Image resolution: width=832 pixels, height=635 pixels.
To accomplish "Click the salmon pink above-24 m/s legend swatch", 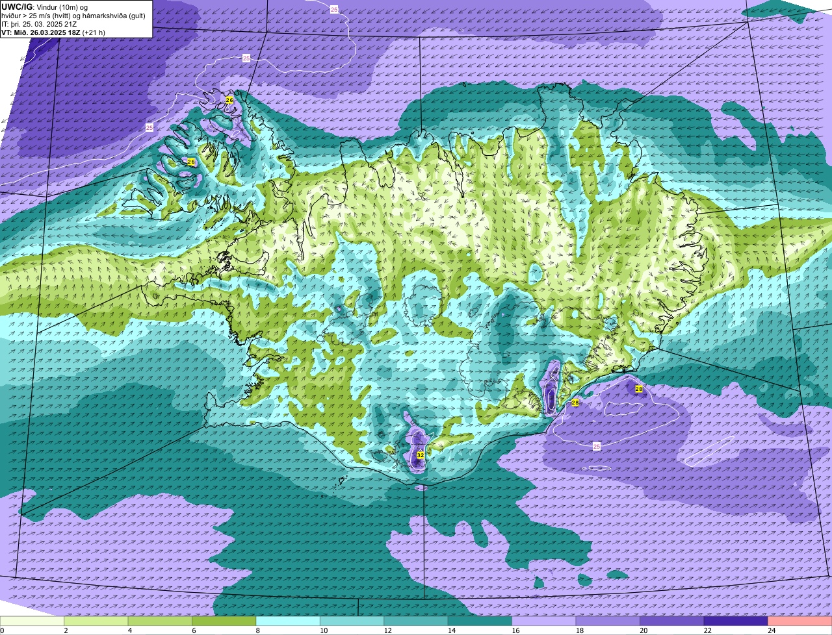I will (x=800, y=621).
